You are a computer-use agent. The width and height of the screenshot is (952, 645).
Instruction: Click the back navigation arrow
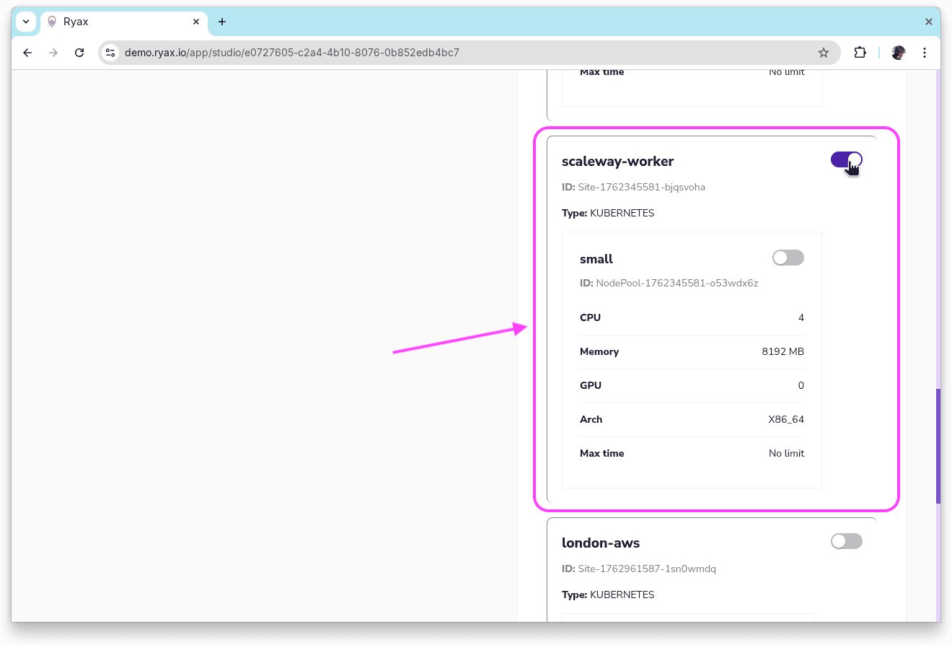click(x=27, y=53)
